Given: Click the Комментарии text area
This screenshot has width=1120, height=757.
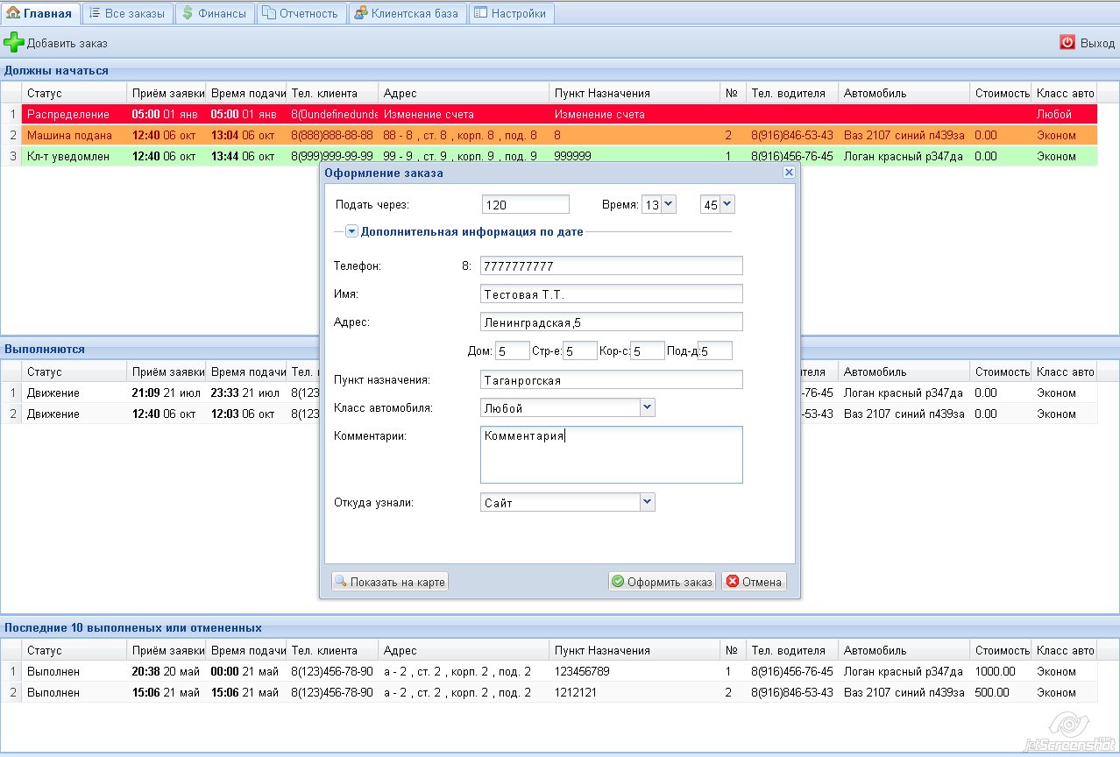Looking at the screenshot, I should click(x=612, y=455).
